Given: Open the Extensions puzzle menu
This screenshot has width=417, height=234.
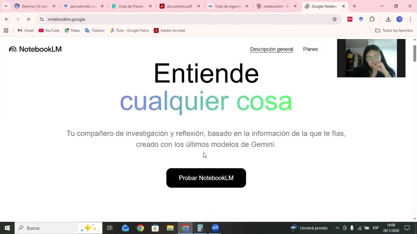Looking at the screenshot, I should pos(372,19).
